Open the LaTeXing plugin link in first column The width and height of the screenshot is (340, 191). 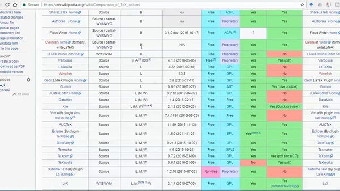(x=65, y=174)
